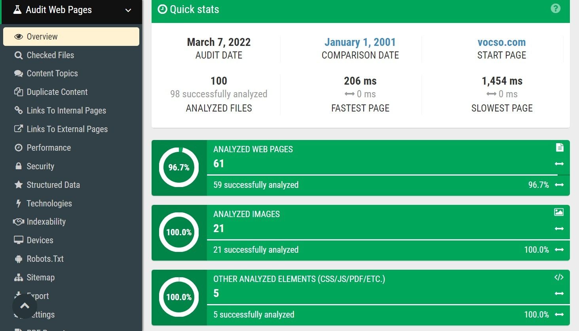The height and width of the screenshot is (331, 579).
Task: Open the Overview menu item
Action: tap(71, 36)
